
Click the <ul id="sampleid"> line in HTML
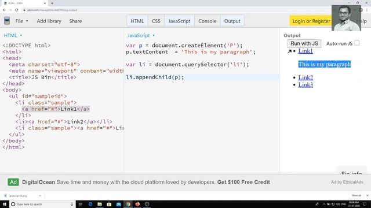click(x=38, y=96)
